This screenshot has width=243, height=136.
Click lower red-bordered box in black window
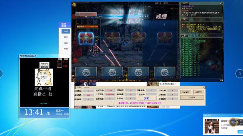[59, 66]
